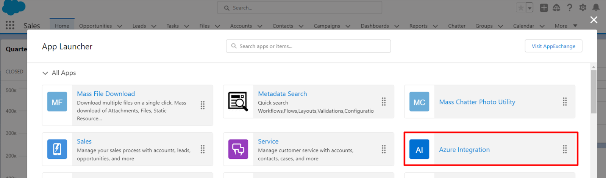The width and height of the screenshot is (606, 178).
Task: Open the notifications bell icon
Action: pyautogui.click(x=596, y=8)
